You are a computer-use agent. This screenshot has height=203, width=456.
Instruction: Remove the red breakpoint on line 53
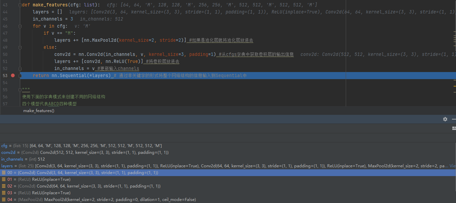click(x=13, y=75)
